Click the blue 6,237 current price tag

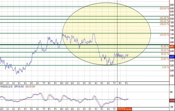click(x=172, y=57)
